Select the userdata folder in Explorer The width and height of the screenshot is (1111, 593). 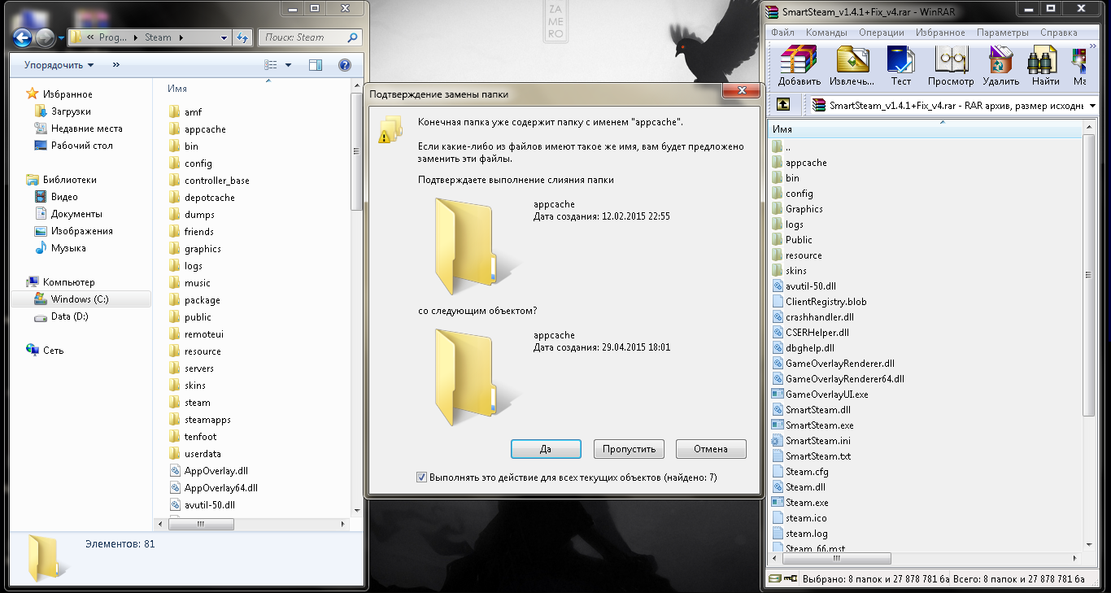point(202,454)
